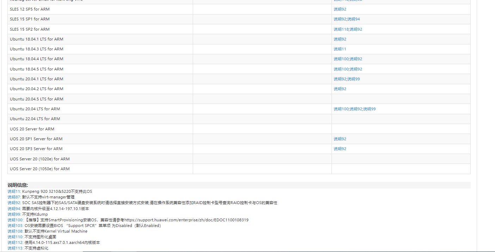Open 说明92 link in Ubuntu 18.04.5 row
Image resolution: width=495 pixels, height=252 pixels.
tap(356, 69)
